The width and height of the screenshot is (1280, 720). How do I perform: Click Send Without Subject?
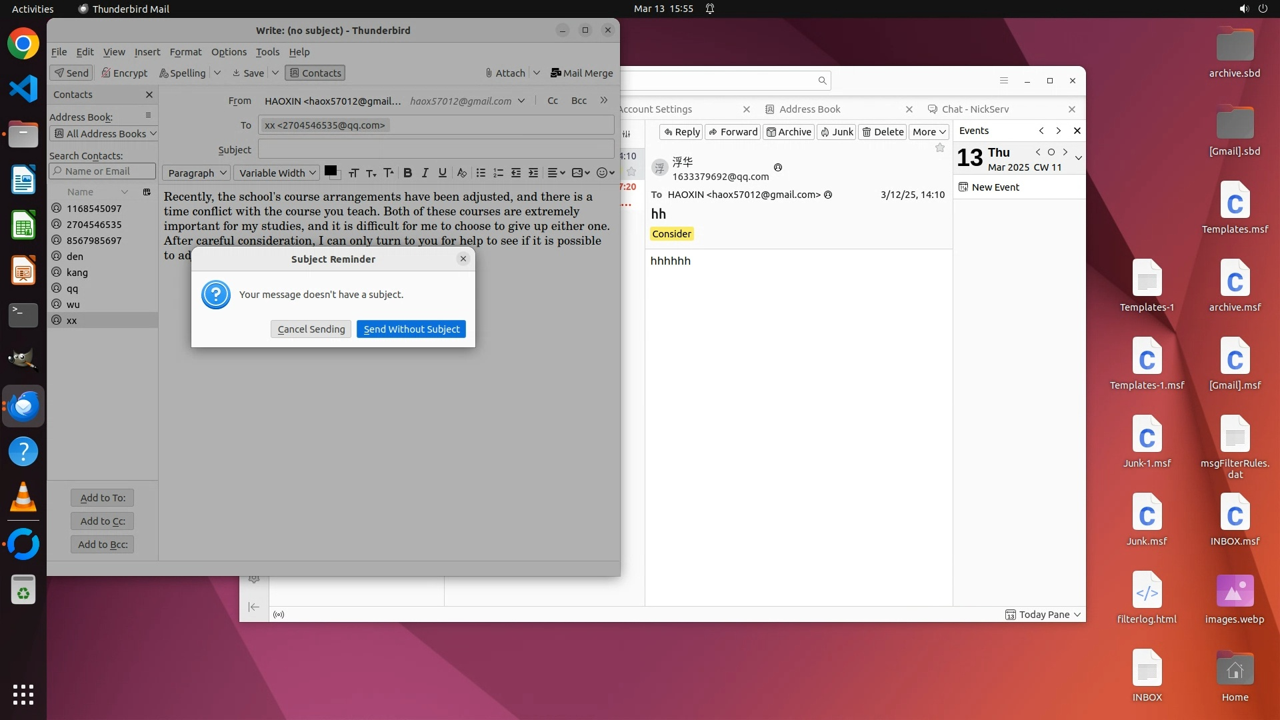coord(411,329)
